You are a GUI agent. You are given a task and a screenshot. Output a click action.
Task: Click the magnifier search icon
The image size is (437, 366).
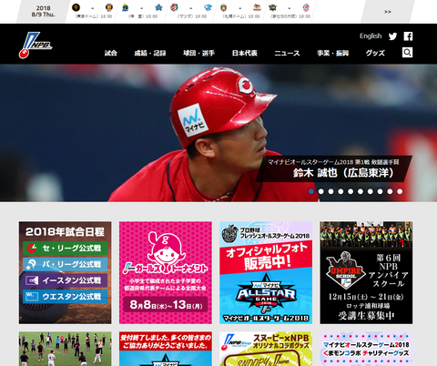(407, 53)
